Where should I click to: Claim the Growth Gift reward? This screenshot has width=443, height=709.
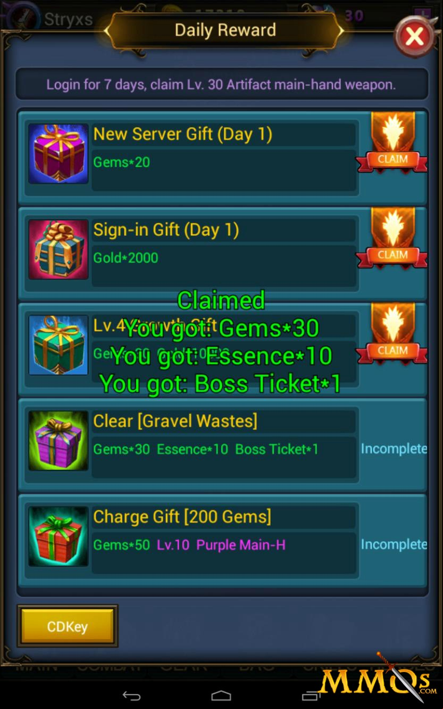point(392,335)
